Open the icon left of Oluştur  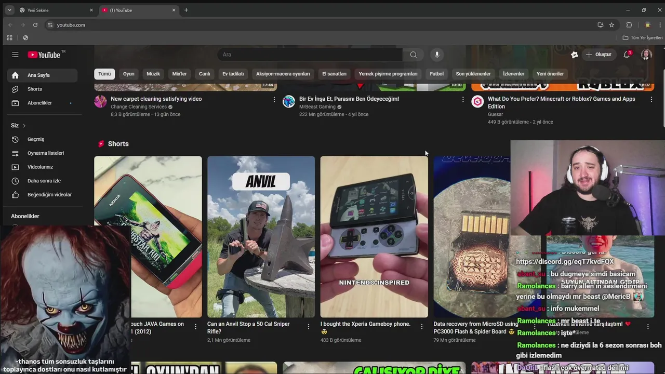pyautogui.click(x=574, y=55)
